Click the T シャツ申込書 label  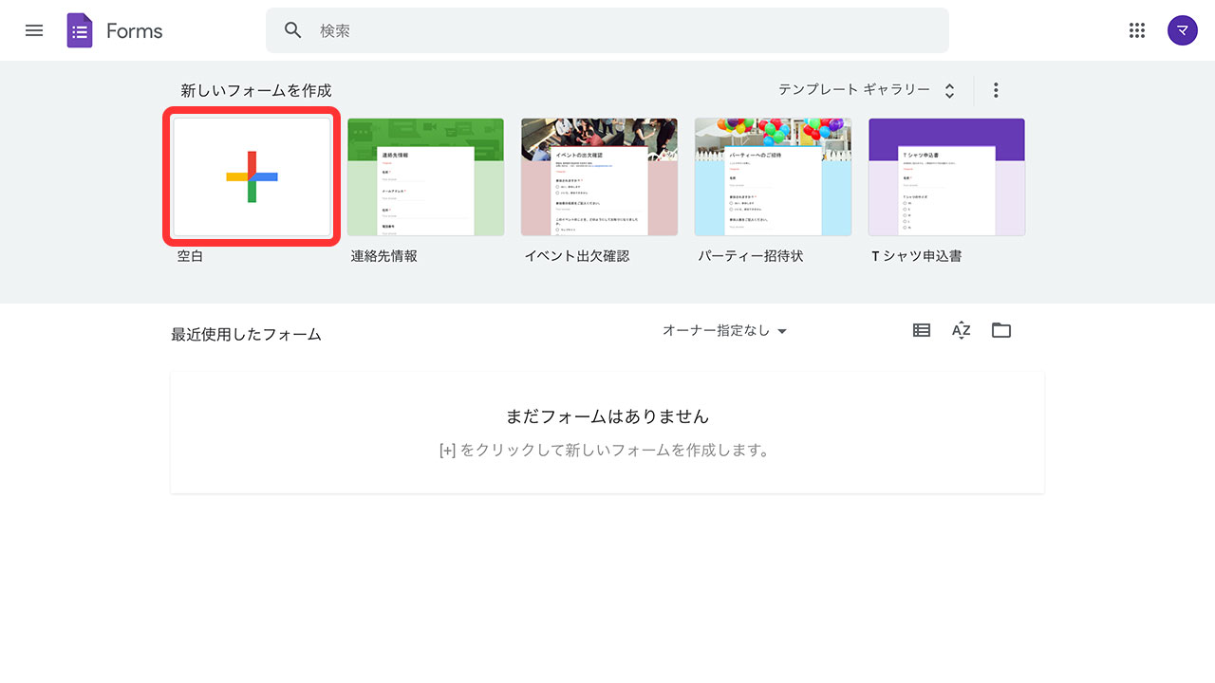[917, 256]
